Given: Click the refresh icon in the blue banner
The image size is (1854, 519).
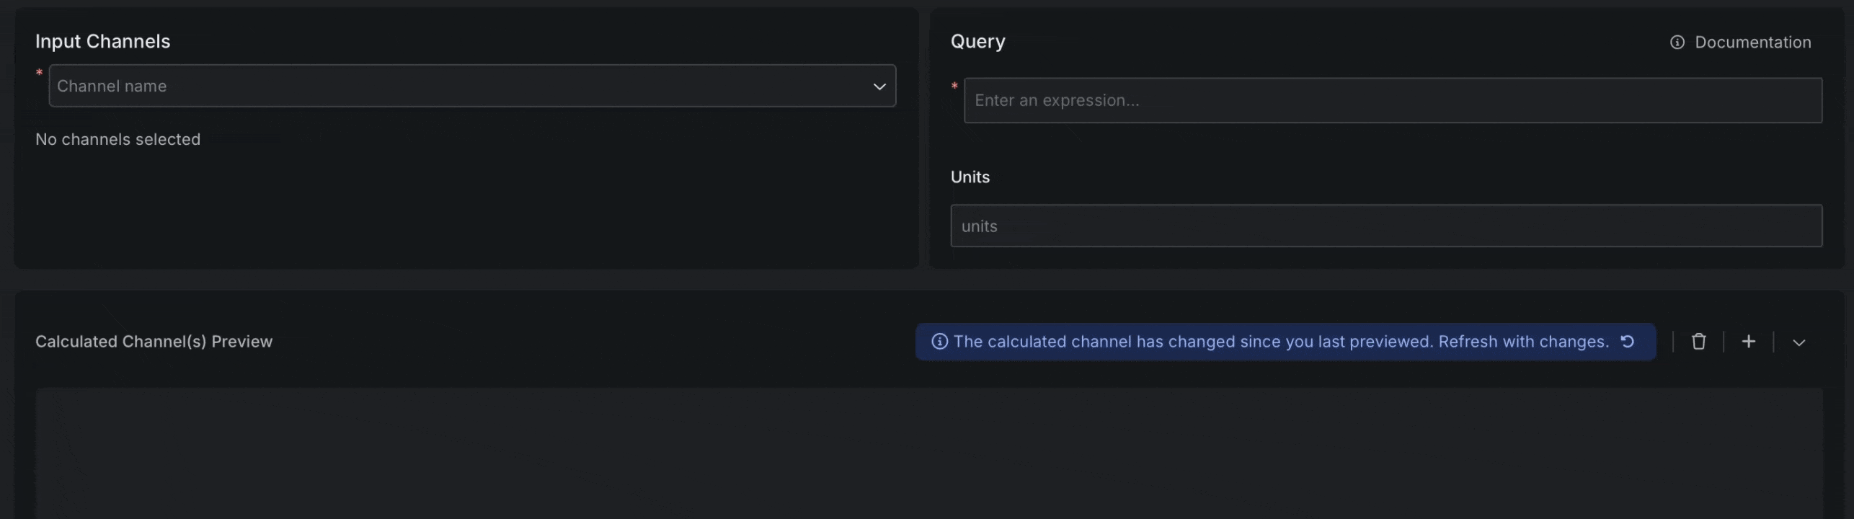Looking at the screenshot, I should (1628, 342).
